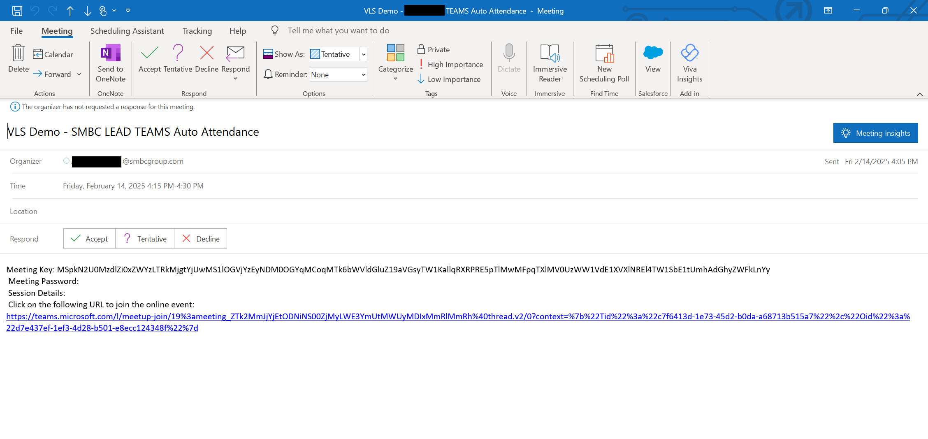The width and height of the screenshot is (928, 439).
Task: Click the 'Session Details:' line
Action: click(37, 293)
